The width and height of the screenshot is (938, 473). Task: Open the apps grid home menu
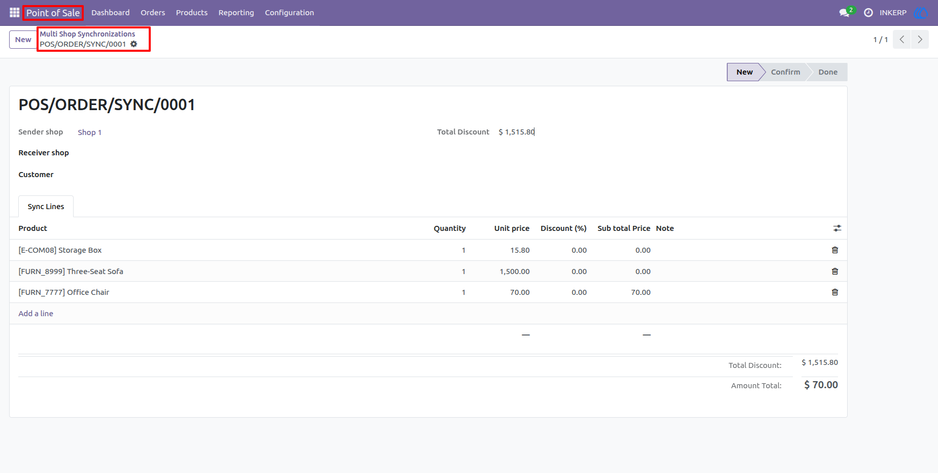pos(14,12)
